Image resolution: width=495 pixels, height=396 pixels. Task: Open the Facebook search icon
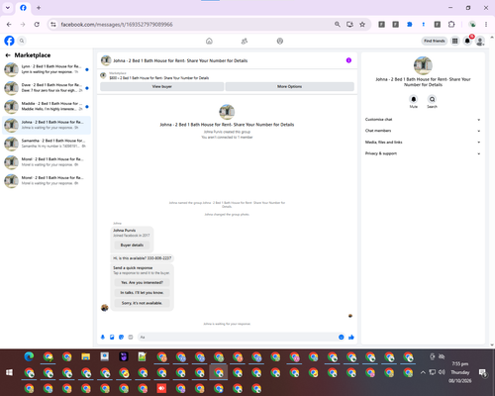coord(22,41)
